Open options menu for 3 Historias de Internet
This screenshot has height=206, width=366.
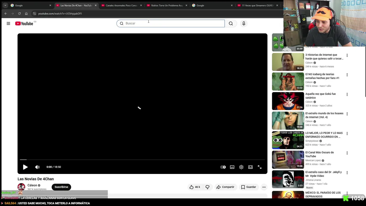tap(347, 55)
